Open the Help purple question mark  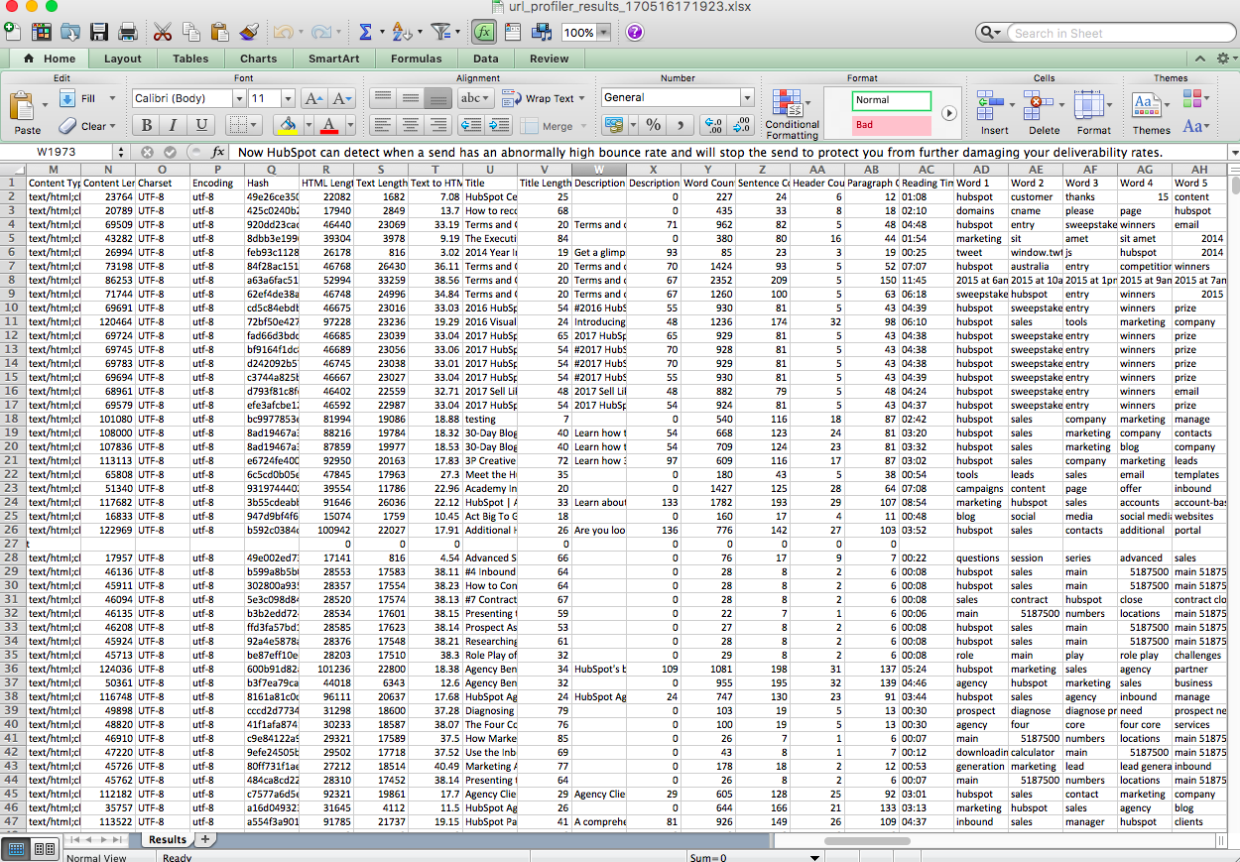(x=634, y=32)
